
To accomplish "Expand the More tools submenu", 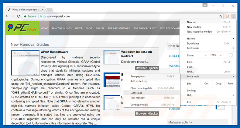I will click(208, 76).
